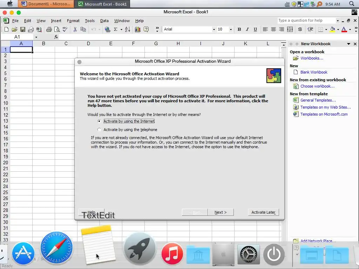
Task: Click the Type a question for help box
Action: pyautogui.click(x=306, y=21)
